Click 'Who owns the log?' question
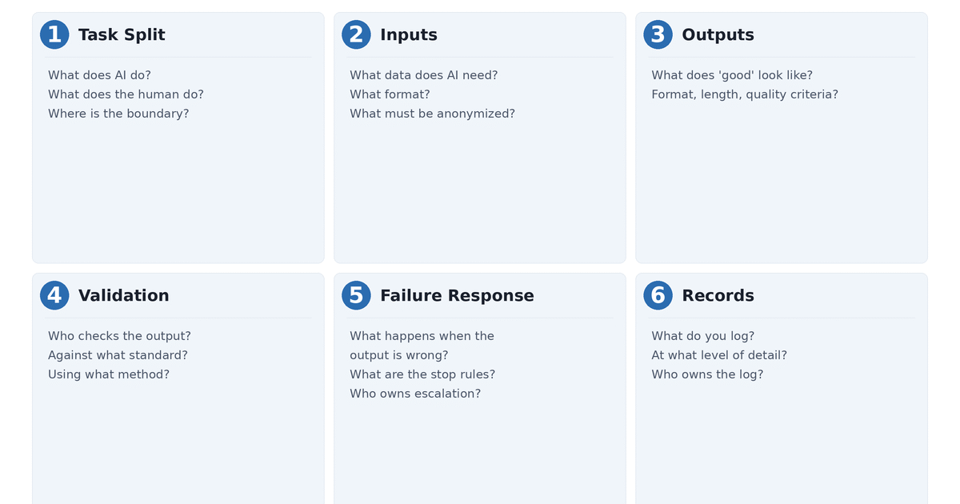Image resolution: width=960 pixels, height=504 pixels. 706,374
